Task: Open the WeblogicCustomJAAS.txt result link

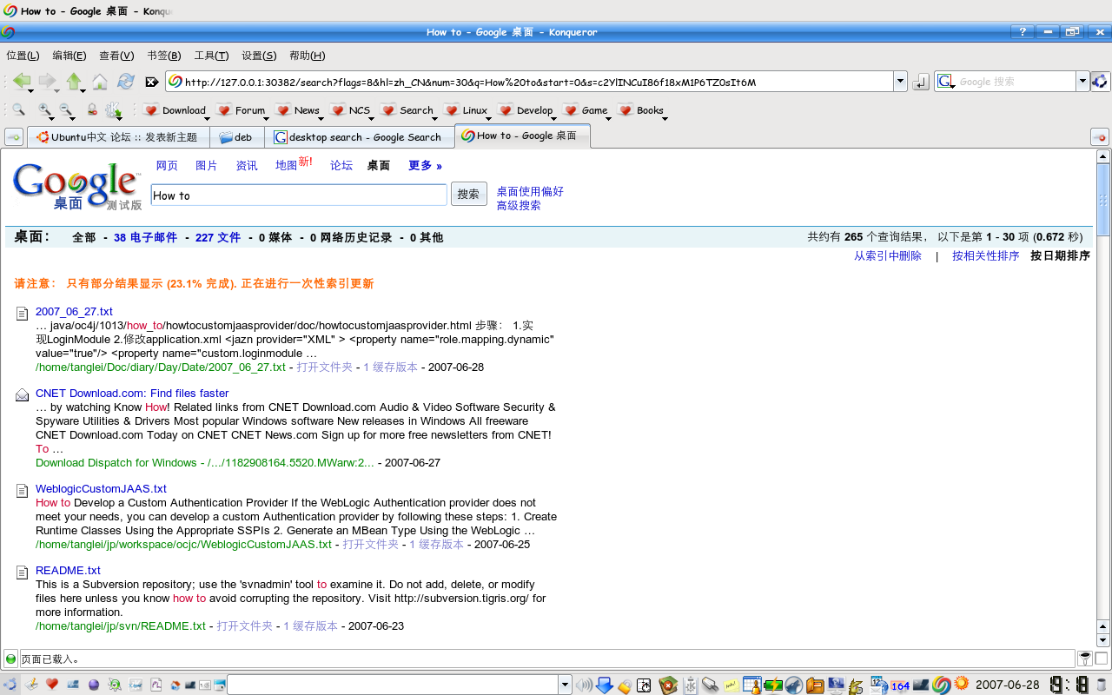Action: tap(101, 489)
